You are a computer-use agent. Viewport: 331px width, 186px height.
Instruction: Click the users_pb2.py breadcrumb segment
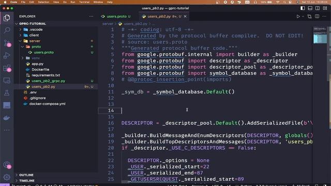coord(136,24)
